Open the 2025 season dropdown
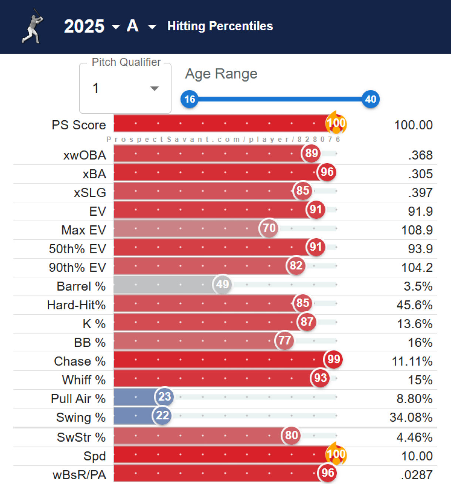The width and height of the screenshot is (451, 484). click(92, 26)
